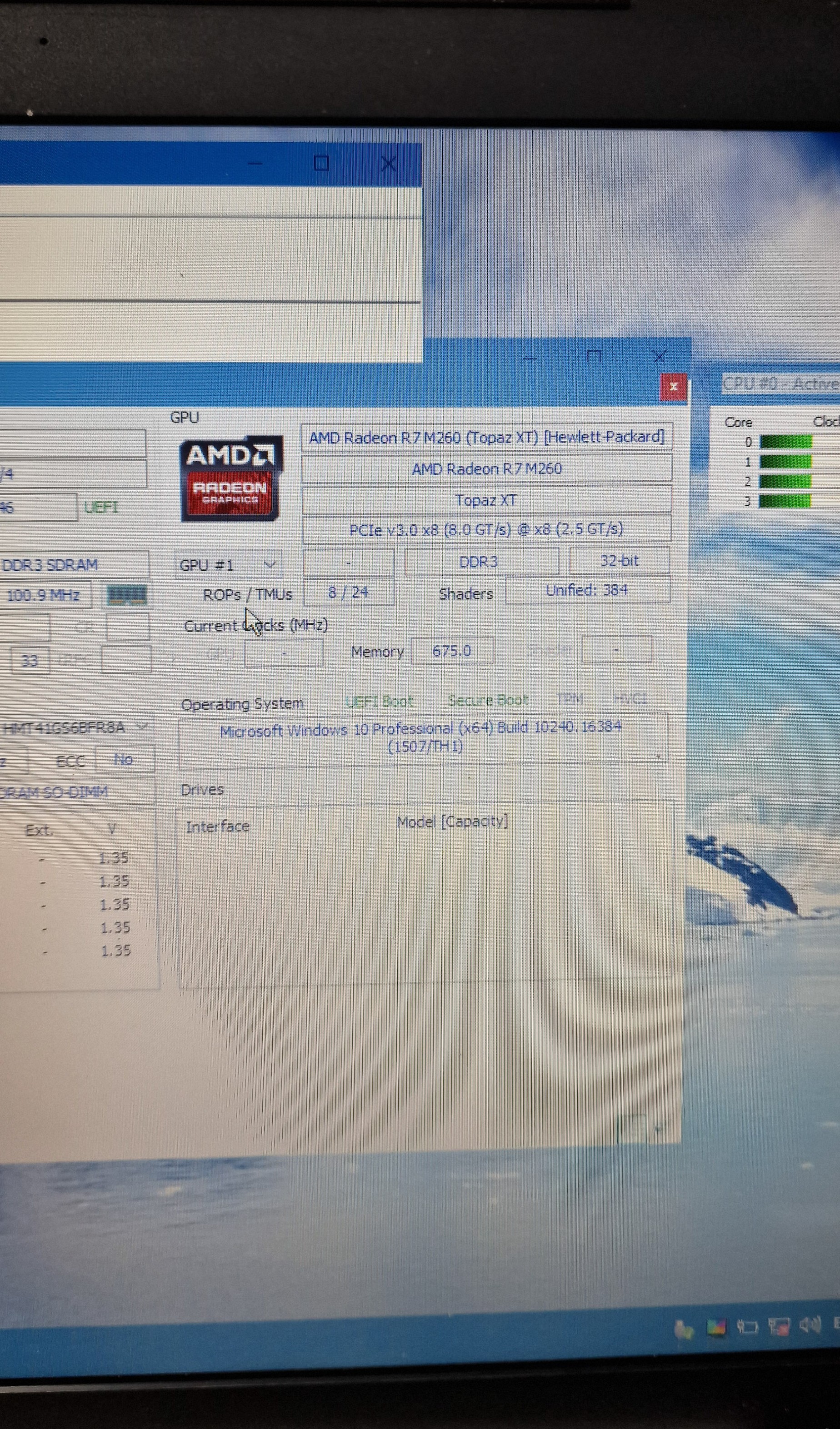
Task: Click the 'Unified: 384' shaders field
Action: click(x=588, y=590)
